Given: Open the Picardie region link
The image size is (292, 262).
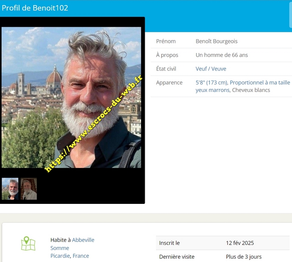Looking at the screenshot, I should [x=60, y=256].
